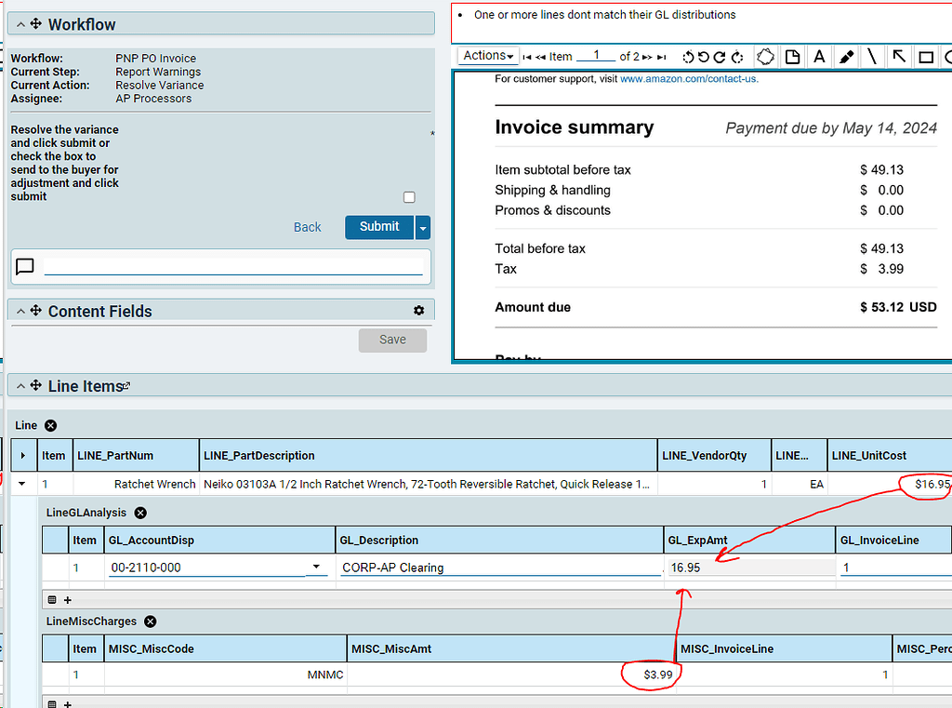Viewport: 952px width, 708px height.
Task: Select the rectangle annotation tool
Action: pyautogui.click(x=925, y=57)
